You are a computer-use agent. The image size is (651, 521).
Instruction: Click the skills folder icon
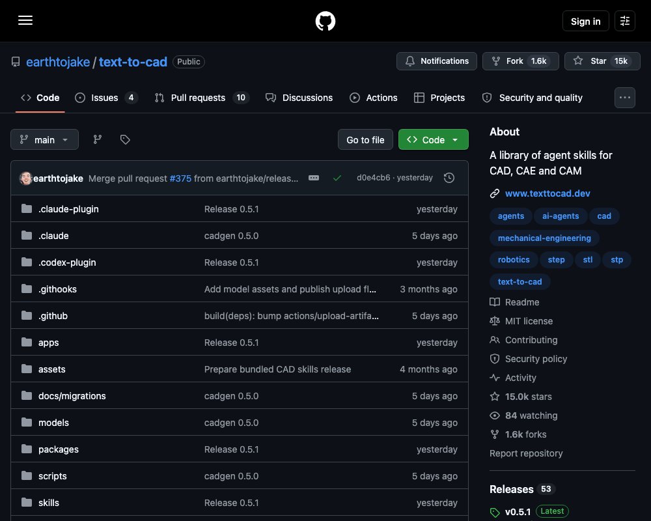pos(27,502)
